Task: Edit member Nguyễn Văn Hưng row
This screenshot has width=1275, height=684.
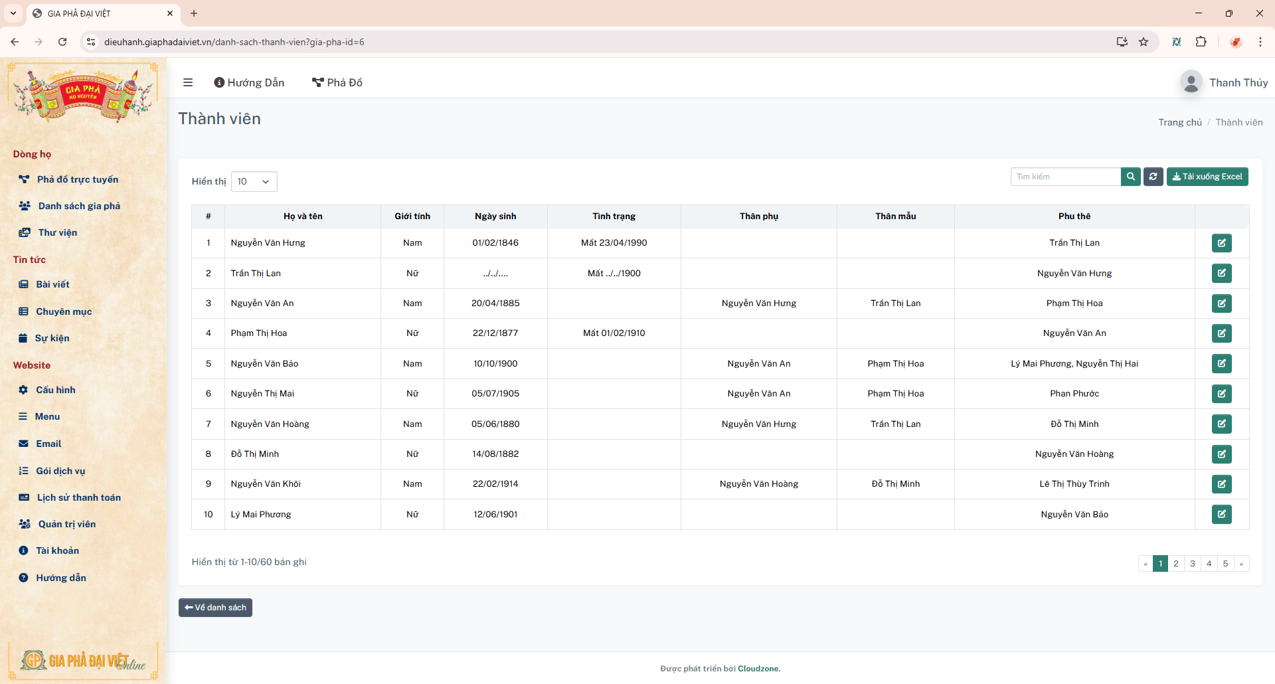Action: [1221, 243]
